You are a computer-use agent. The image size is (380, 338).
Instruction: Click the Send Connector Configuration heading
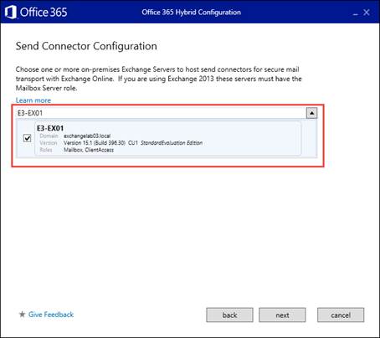pos(86,46)
